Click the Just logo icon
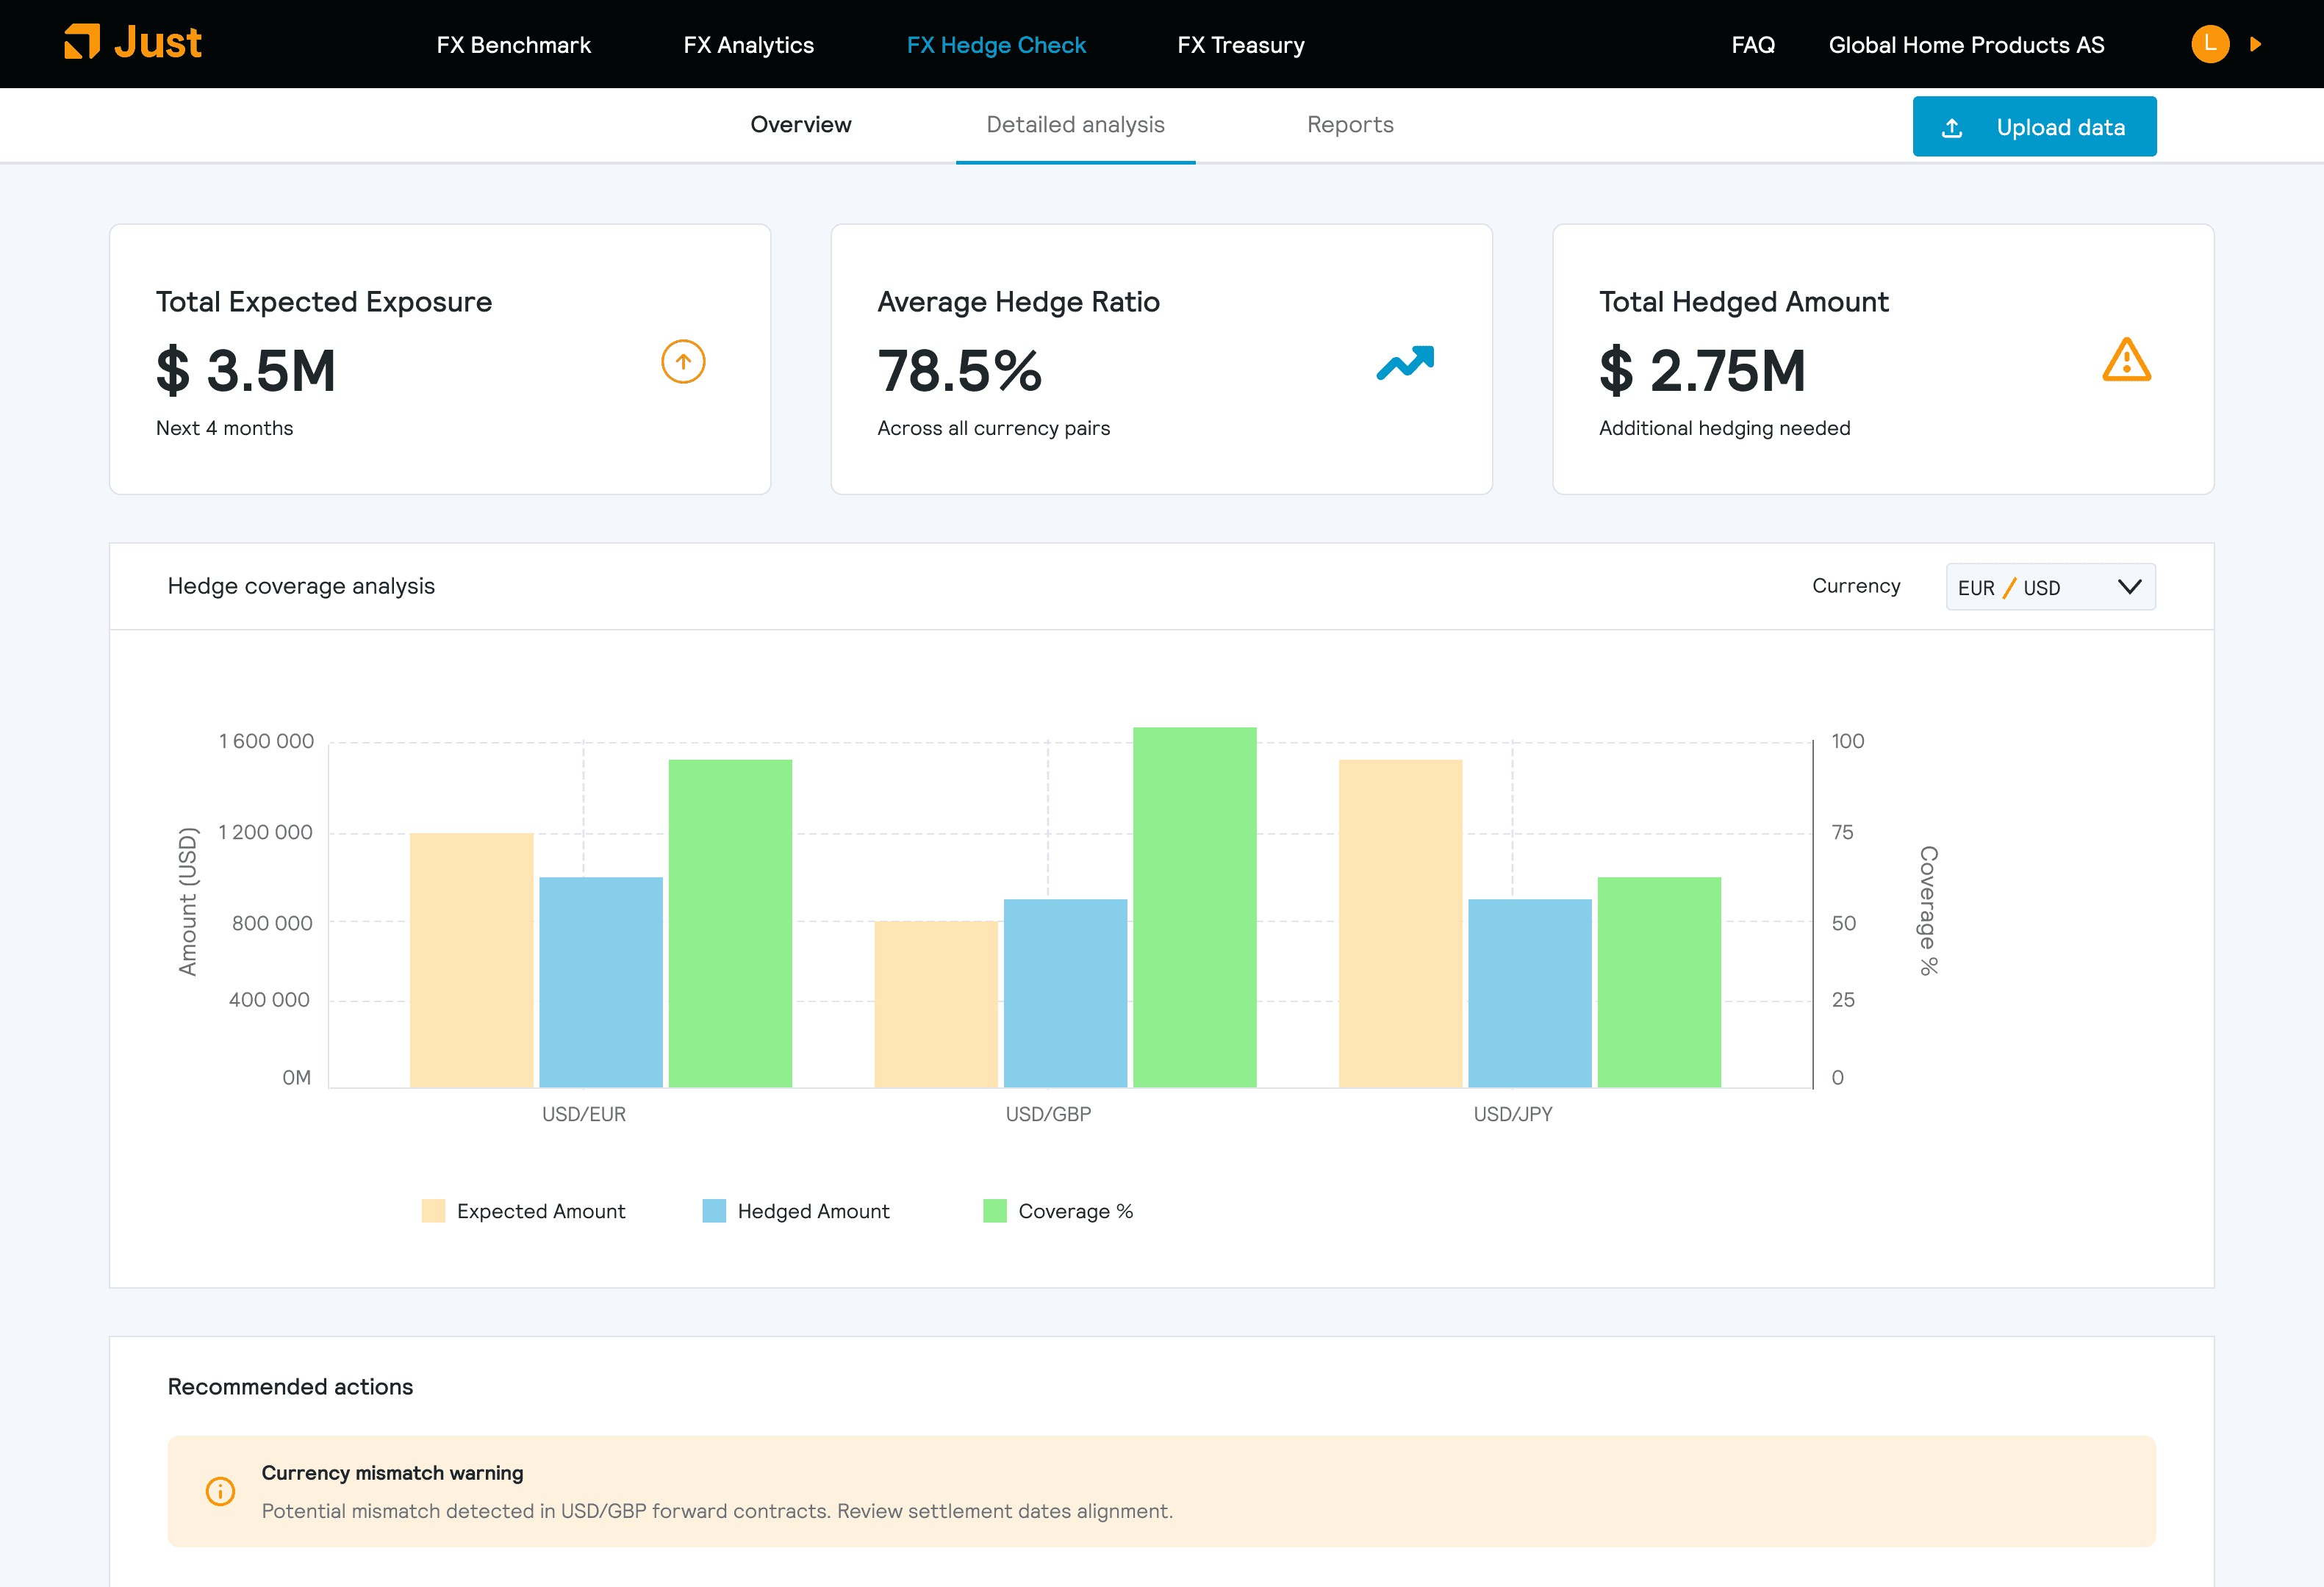Viewport: 2324px width, 1587px height. point(82,42)
